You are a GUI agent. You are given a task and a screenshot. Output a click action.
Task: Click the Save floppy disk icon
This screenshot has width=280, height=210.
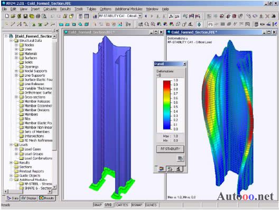pos(25,16)
